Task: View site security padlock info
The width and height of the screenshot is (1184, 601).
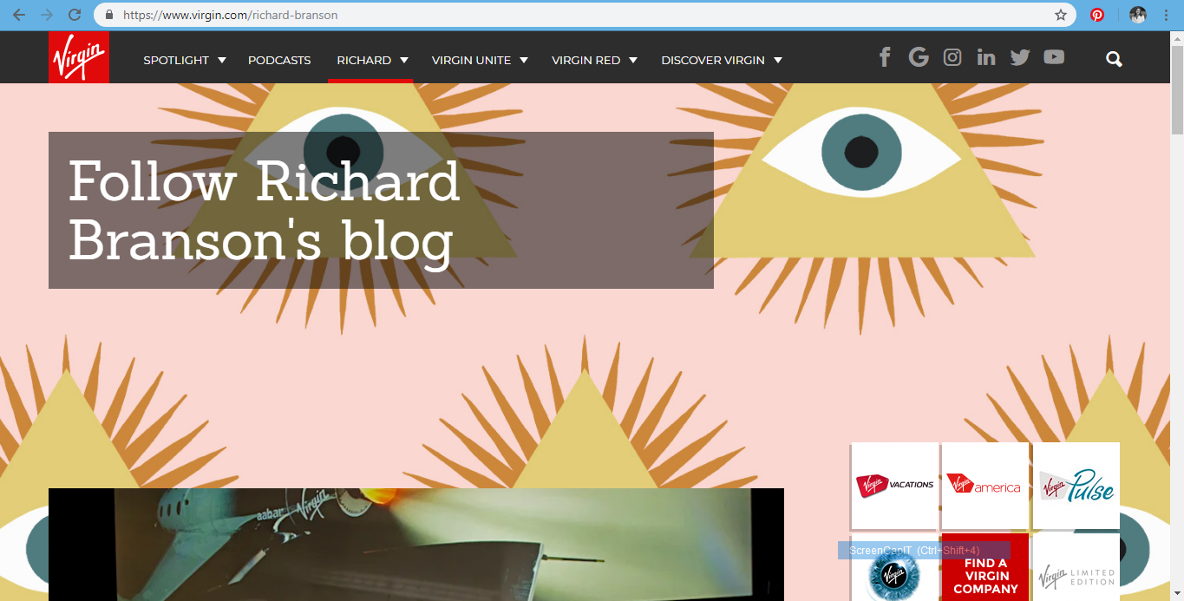Action: [109, 15]
